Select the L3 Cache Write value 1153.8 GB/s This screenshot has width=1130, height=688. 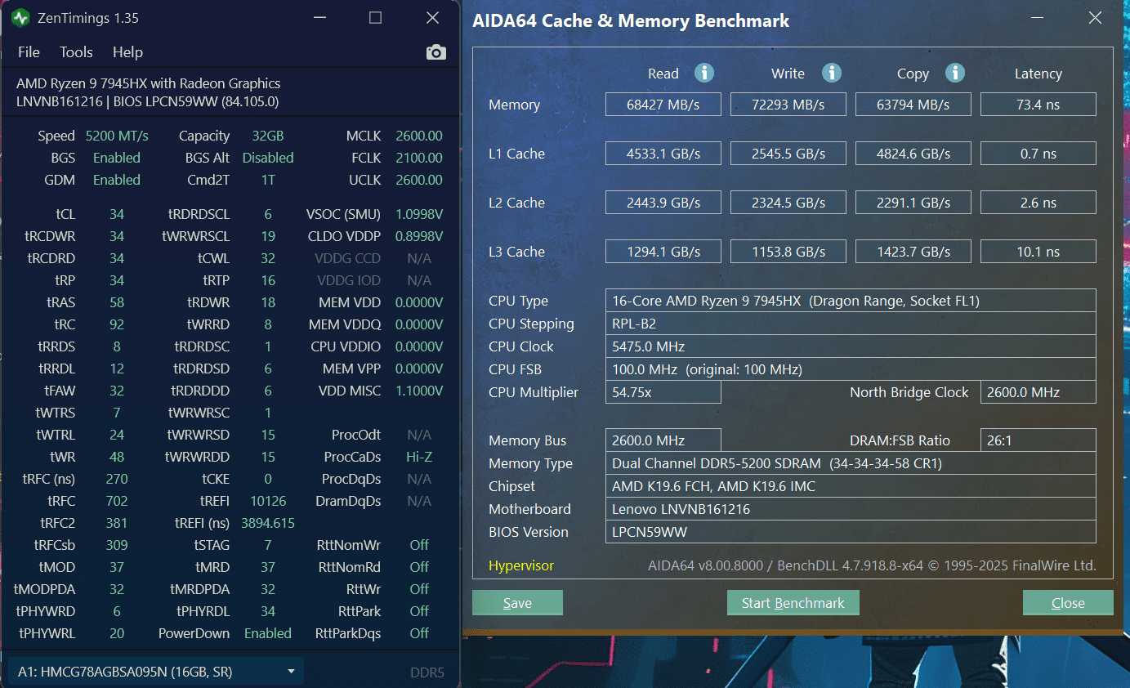788,252
